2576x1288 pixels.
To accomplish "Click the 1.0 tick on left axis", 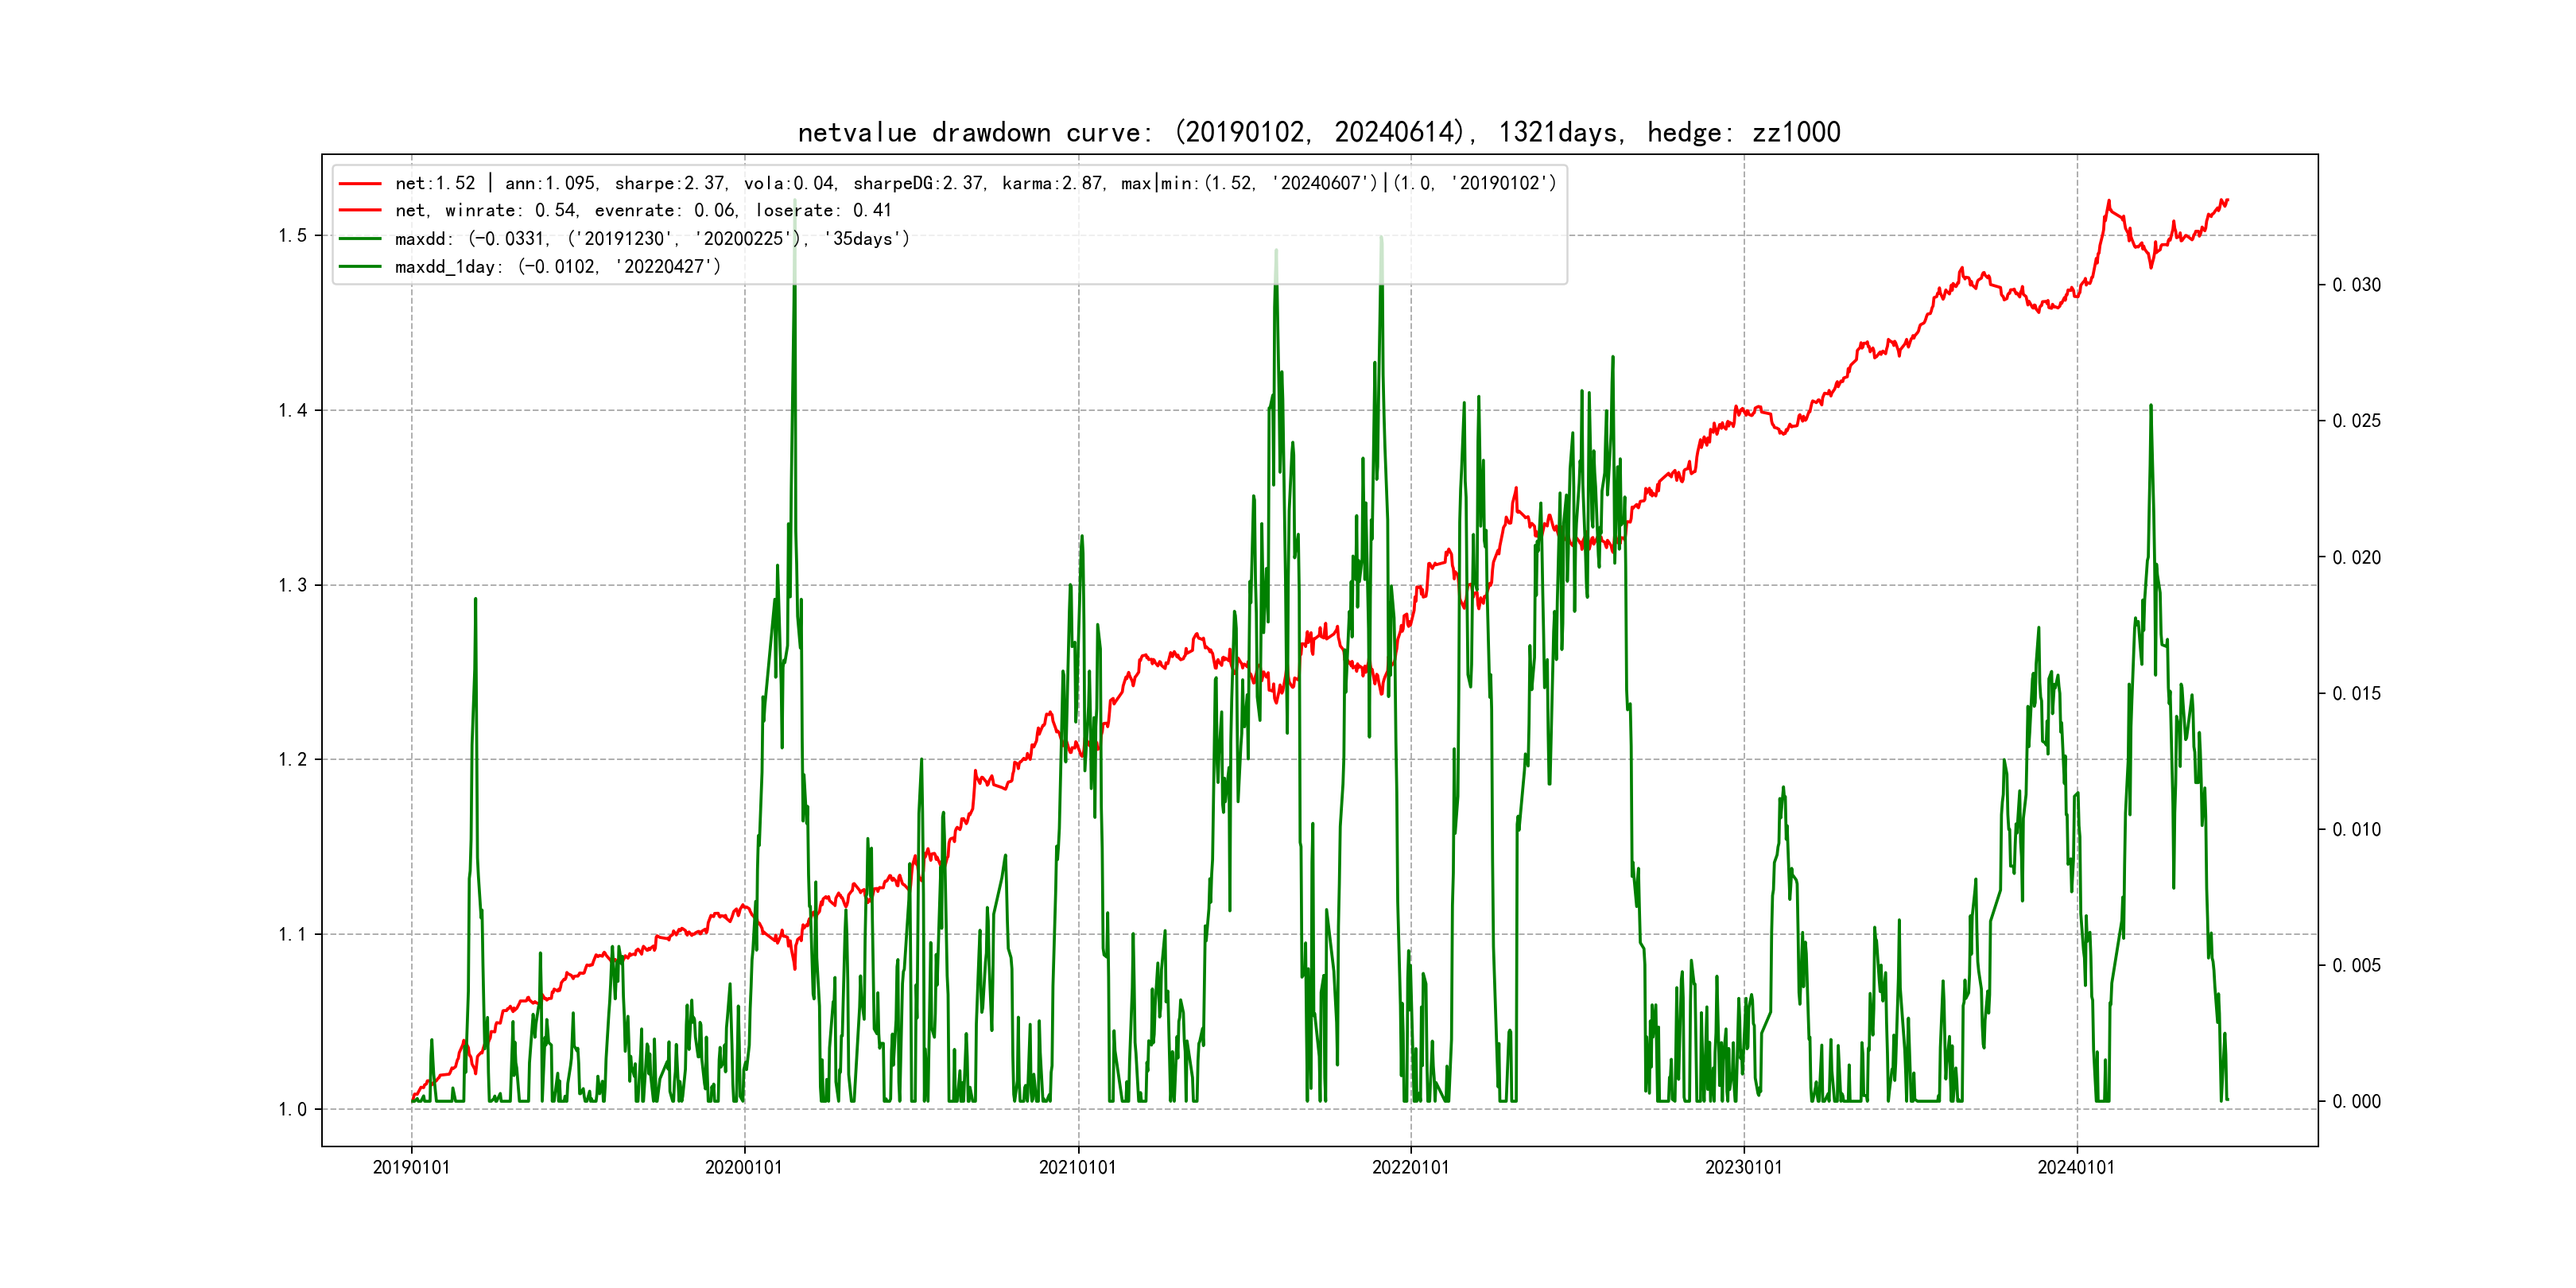I will 292,1109.
